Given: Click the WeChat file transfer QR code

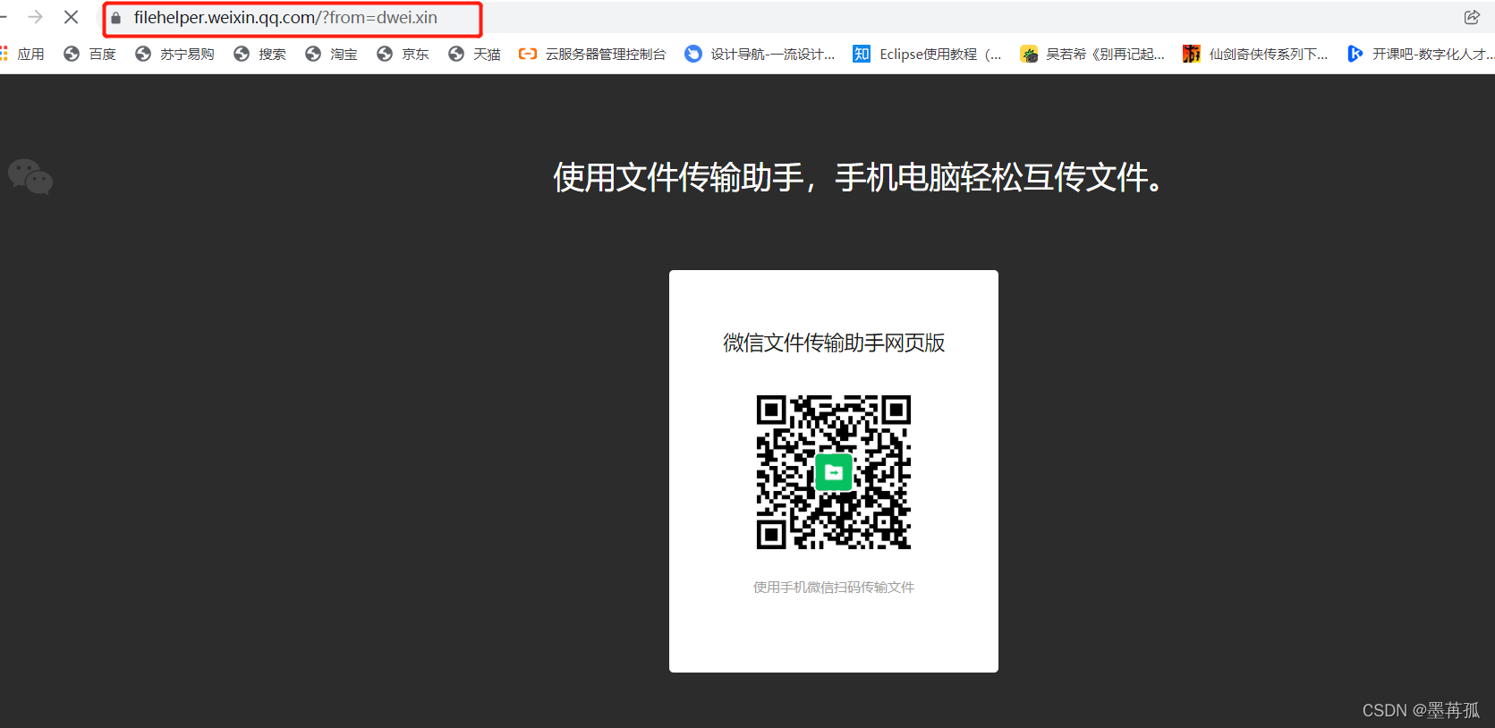Looking at the screenshot, I should coord(834,472).
